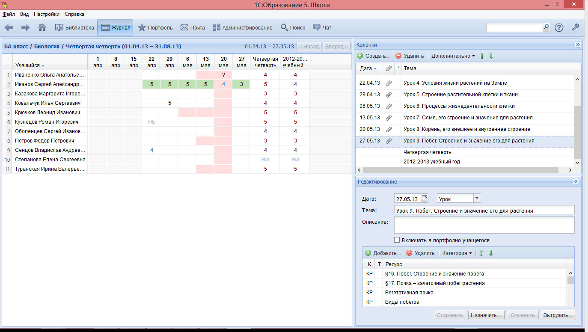588x332 pixels.
Task: Open the Дополнительно dropdown
Action: (x=453, y=56)
